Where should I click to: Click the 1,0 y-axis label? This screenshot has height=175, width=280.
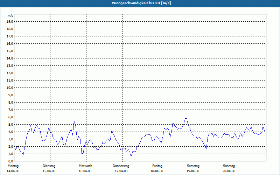point(10,154)
